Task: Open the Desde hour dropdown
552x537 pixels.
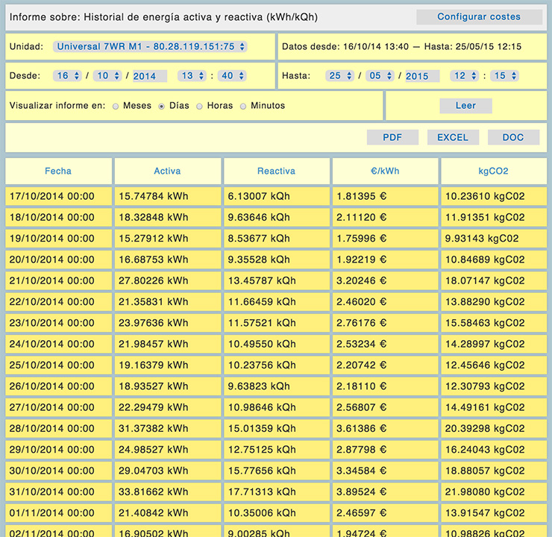Action: coord(192,76)
